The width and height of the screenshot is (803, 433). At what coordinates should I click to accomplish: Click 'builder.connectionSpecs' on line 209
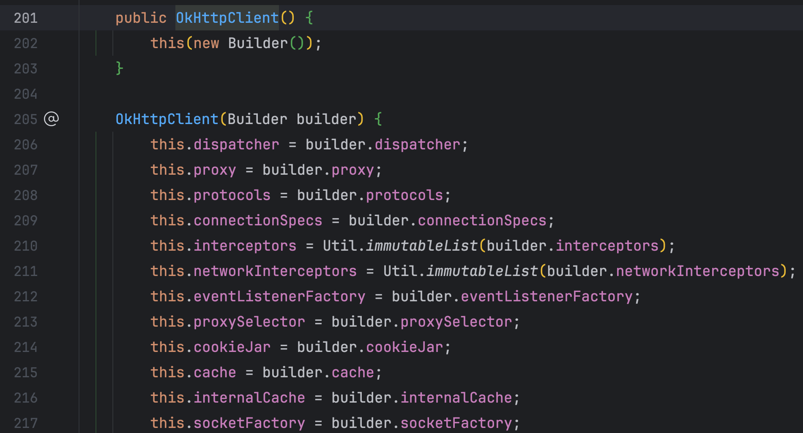pos(448,220)
